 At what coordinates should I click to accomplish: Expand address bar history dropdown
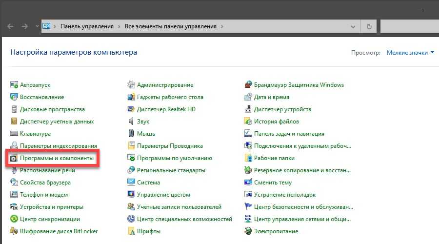click(x=353, y=27)
